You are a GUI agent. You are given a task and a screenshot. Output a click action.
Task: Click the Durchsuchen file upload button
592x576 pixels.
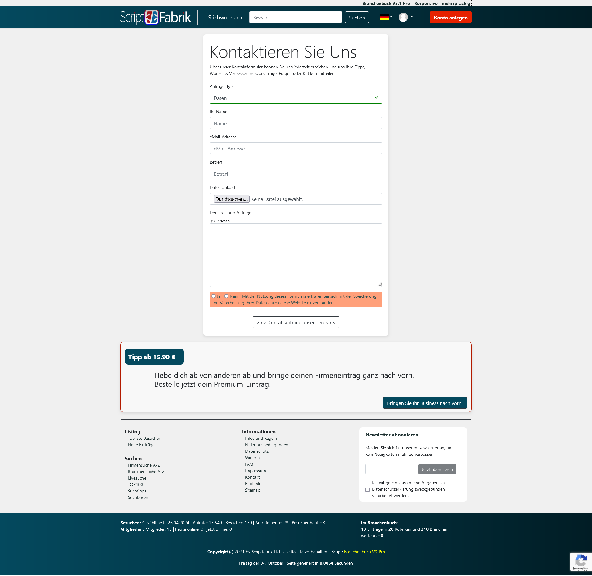click(231, 199)
